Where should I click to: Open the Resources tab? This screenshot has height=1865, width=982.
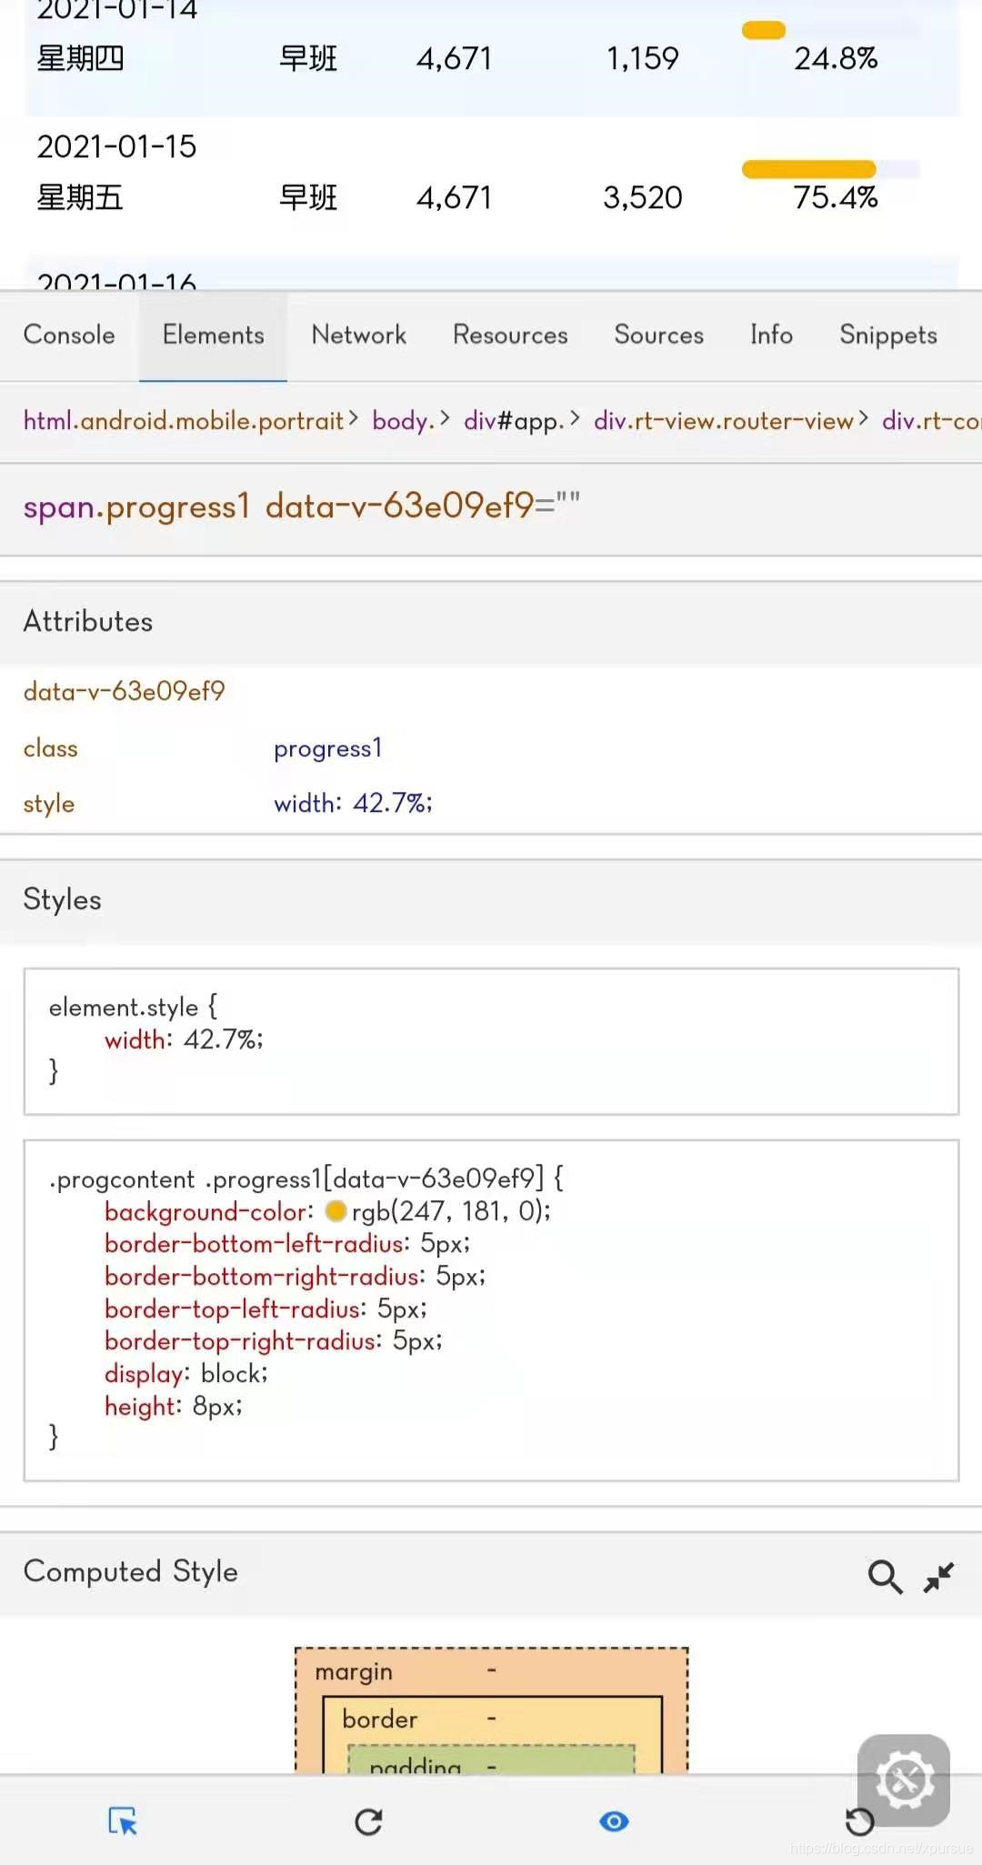pyautogui.click(x=510, y=336)
